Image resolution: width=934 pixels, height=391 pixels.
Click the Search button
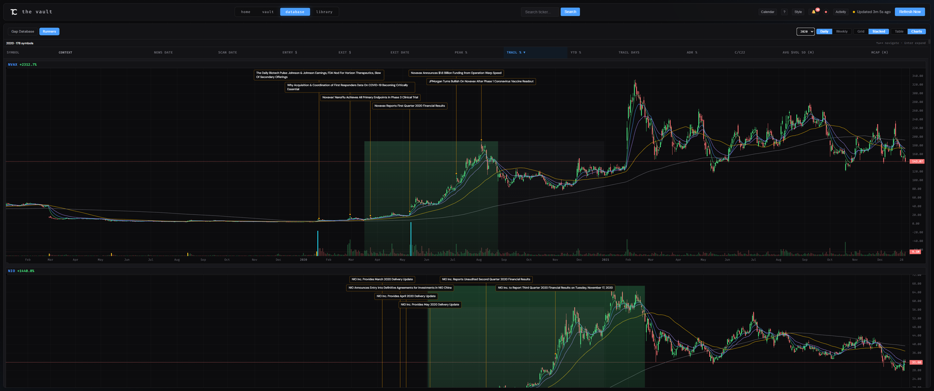point(570,12)
